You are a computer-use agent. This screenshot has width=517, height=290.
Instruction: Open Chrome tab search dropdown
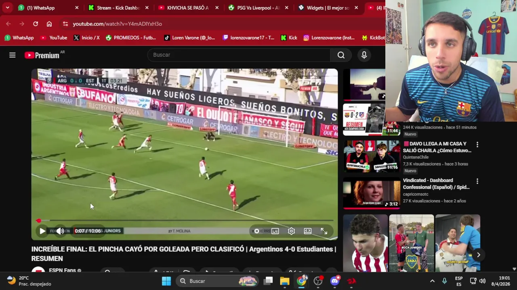pos(7,8)
